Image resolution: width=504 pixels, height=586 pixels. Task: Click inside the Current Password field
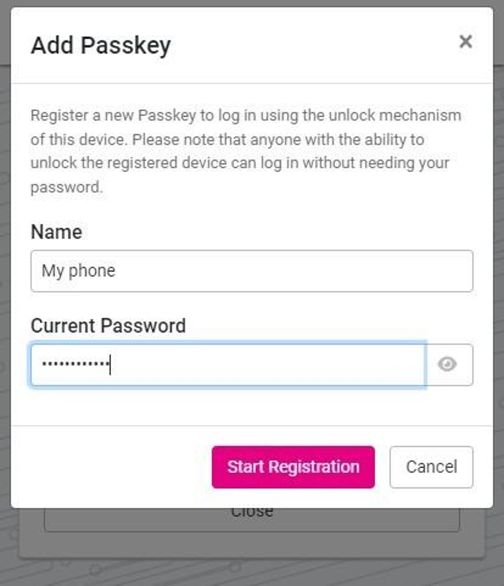point(228,365)
